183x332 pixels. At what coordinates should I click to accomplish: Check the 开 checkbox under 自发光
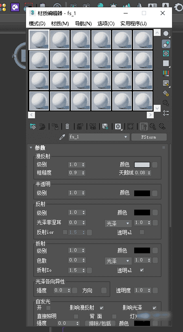48,308
